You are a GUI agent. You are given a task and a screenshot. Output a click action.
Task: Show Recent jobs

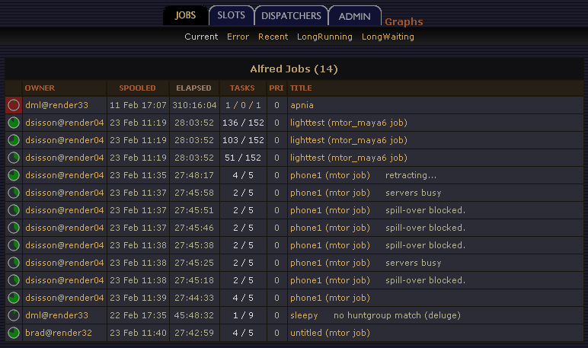(x=273, y=37)
